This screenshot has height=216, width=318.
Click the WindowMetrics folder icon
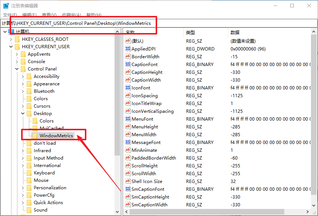[x=35, y=136]
